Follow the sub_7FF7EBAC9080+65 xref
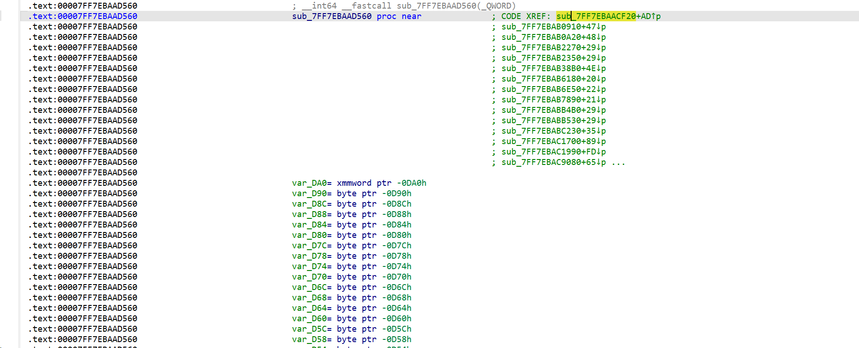The image size is (859, 348). click(553, 162)
